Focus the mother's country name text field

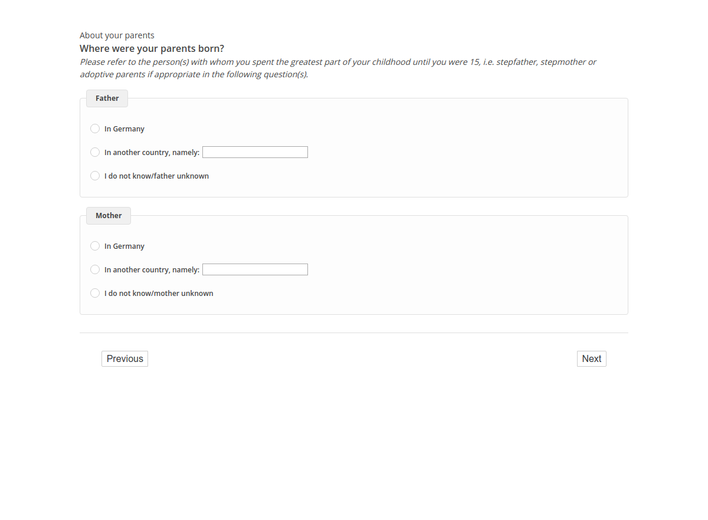[x=255, y=269]
